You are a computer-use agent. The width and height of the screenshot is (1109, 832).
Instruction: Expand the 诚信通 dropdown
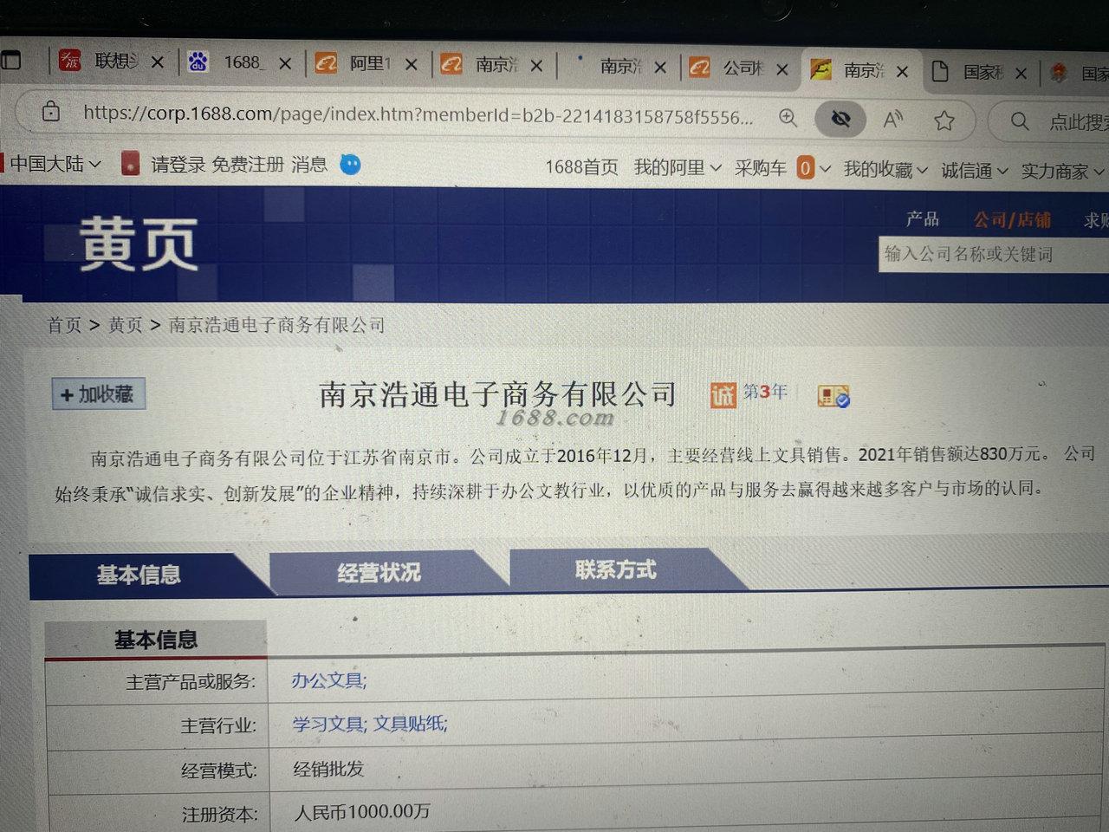coord(975,170)
